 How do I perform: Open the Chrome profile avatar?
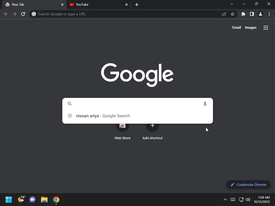260,14
